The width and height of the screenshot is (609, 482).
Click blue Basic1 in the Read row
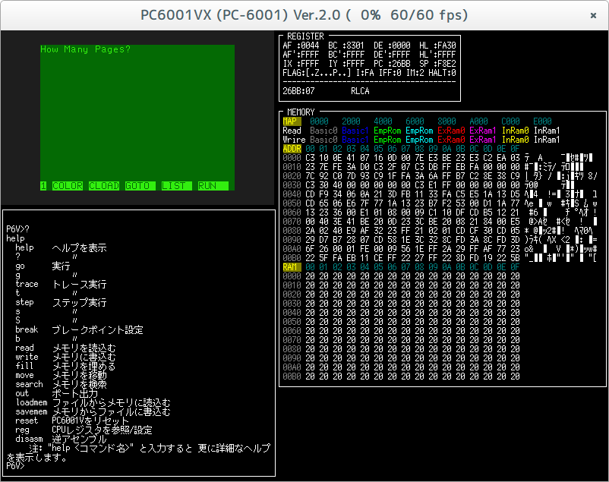pos(355,131)
